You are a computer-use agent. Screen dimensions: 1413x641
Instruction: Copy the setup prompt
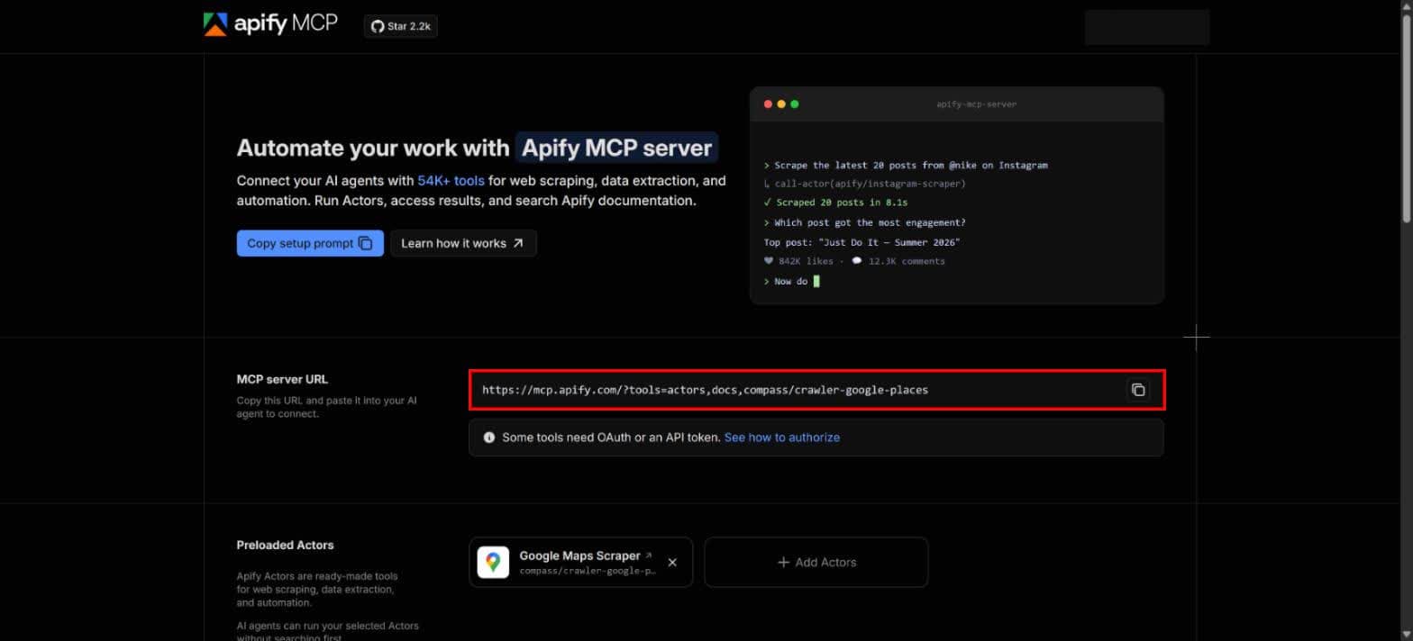[x=310, y=243]
